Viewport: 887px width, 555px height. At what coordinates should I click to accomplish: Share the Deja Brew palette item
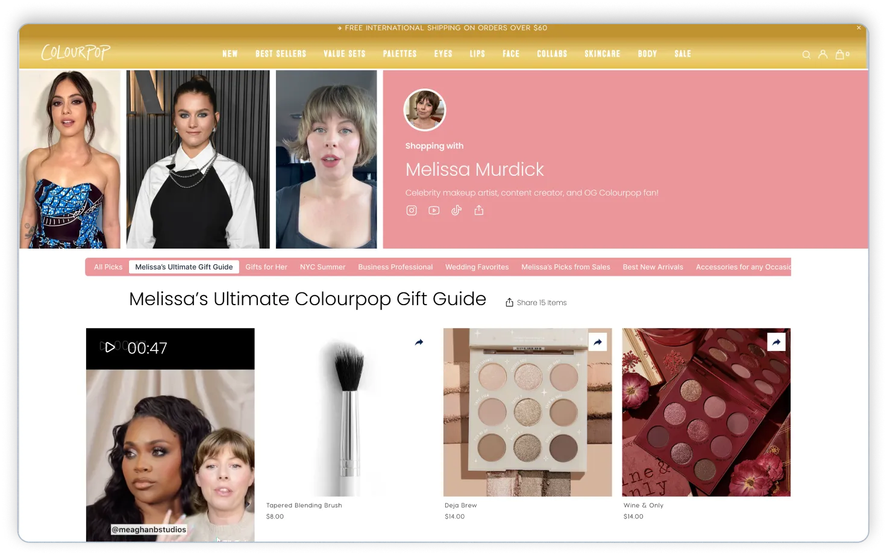pos(598,342)
